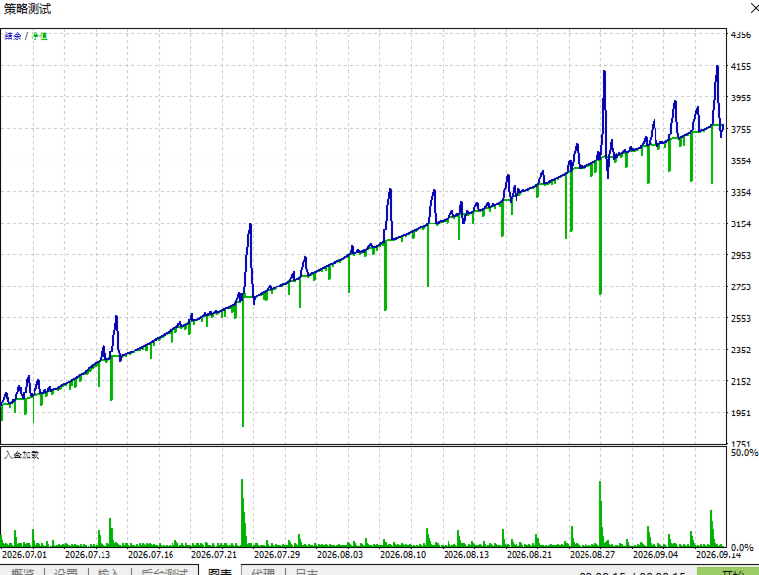Select the active 图表 tab

tap(220, 572)
